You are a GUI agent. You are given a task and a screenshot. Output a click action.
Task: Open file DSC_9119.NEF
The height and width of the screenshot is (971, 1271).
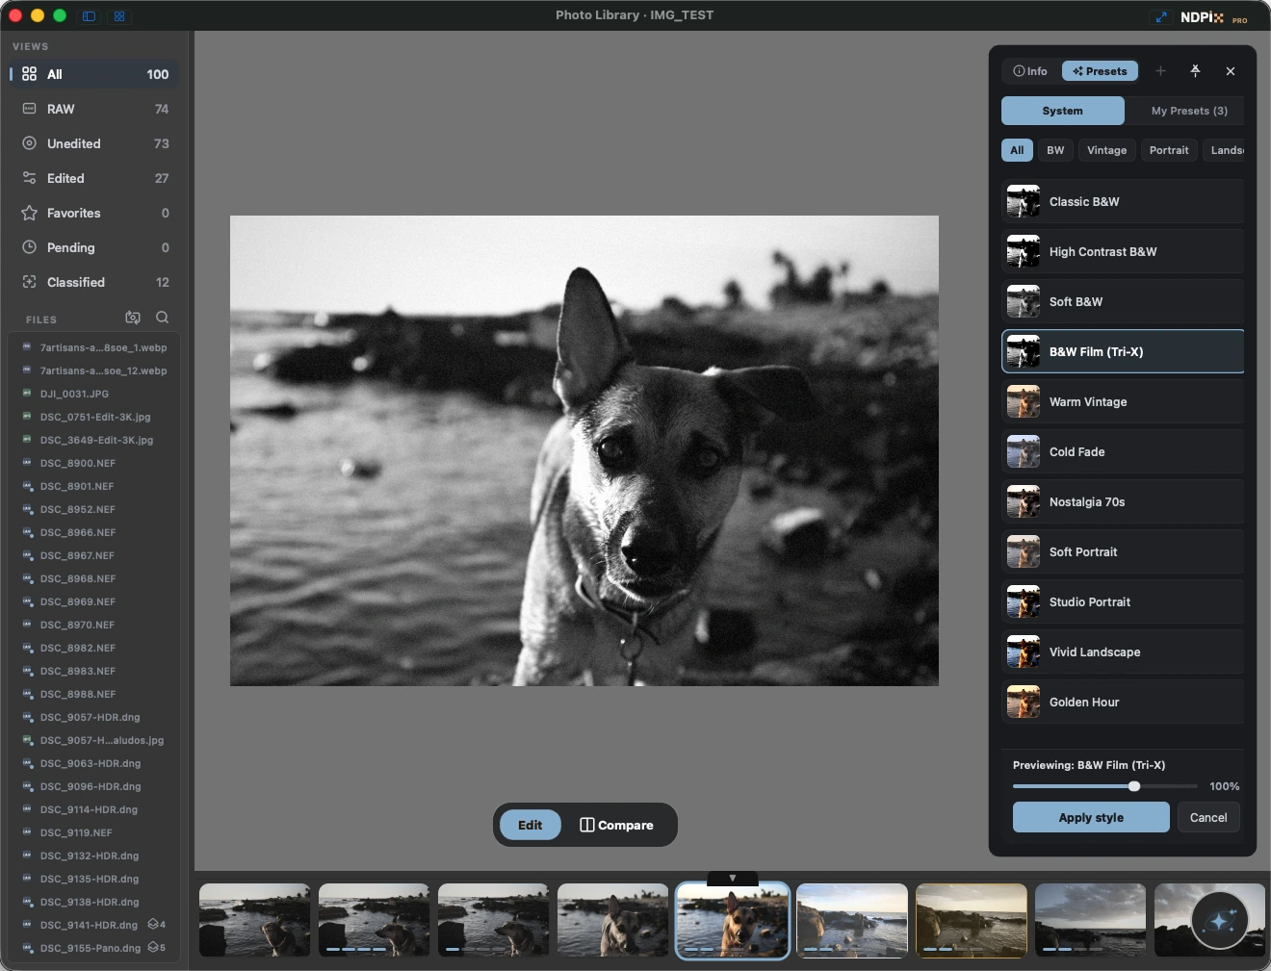pos(94,832)
